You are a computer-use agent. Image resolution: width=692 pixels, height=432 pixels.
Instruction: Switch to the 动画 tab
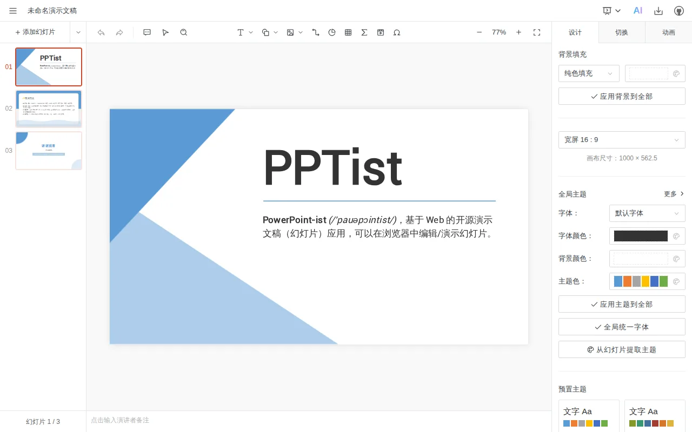[669, 32]
